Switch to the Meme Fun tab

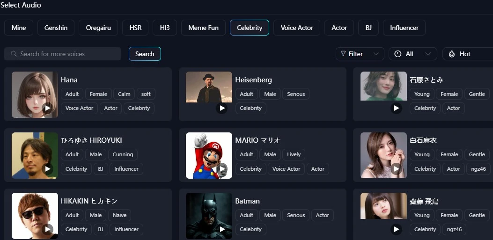(x=203, y=28)
